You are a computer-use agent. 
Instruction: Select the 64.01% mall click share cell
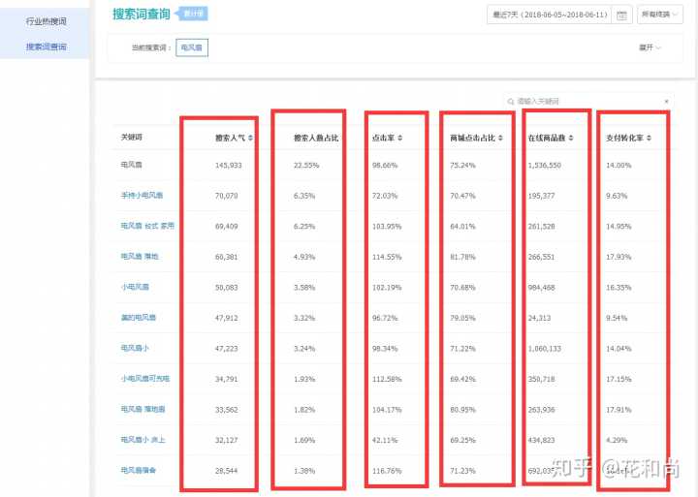click(462, 227)
